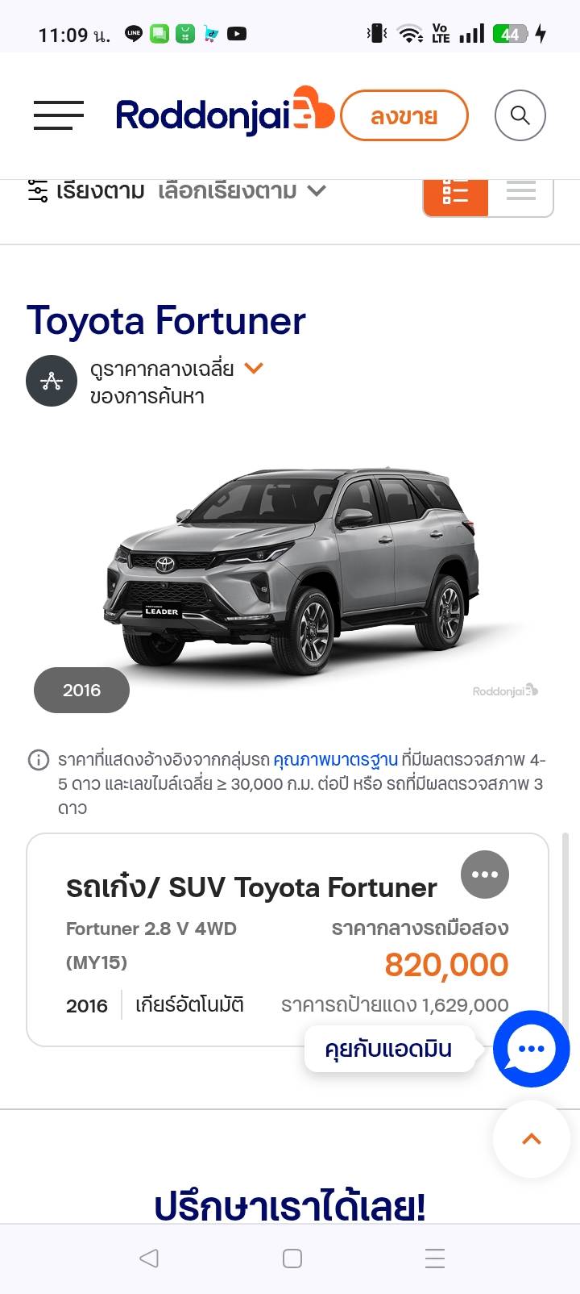Screen dimensions: 580x1294
Task: Open the Fortuner 2.8 V 4WD listing
Action: (x=288, y=940)
